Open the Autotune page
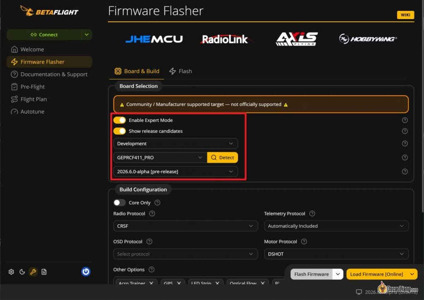The height and width of the screenshot is (300, 424). pyautogui.click(x=49, y=112)
